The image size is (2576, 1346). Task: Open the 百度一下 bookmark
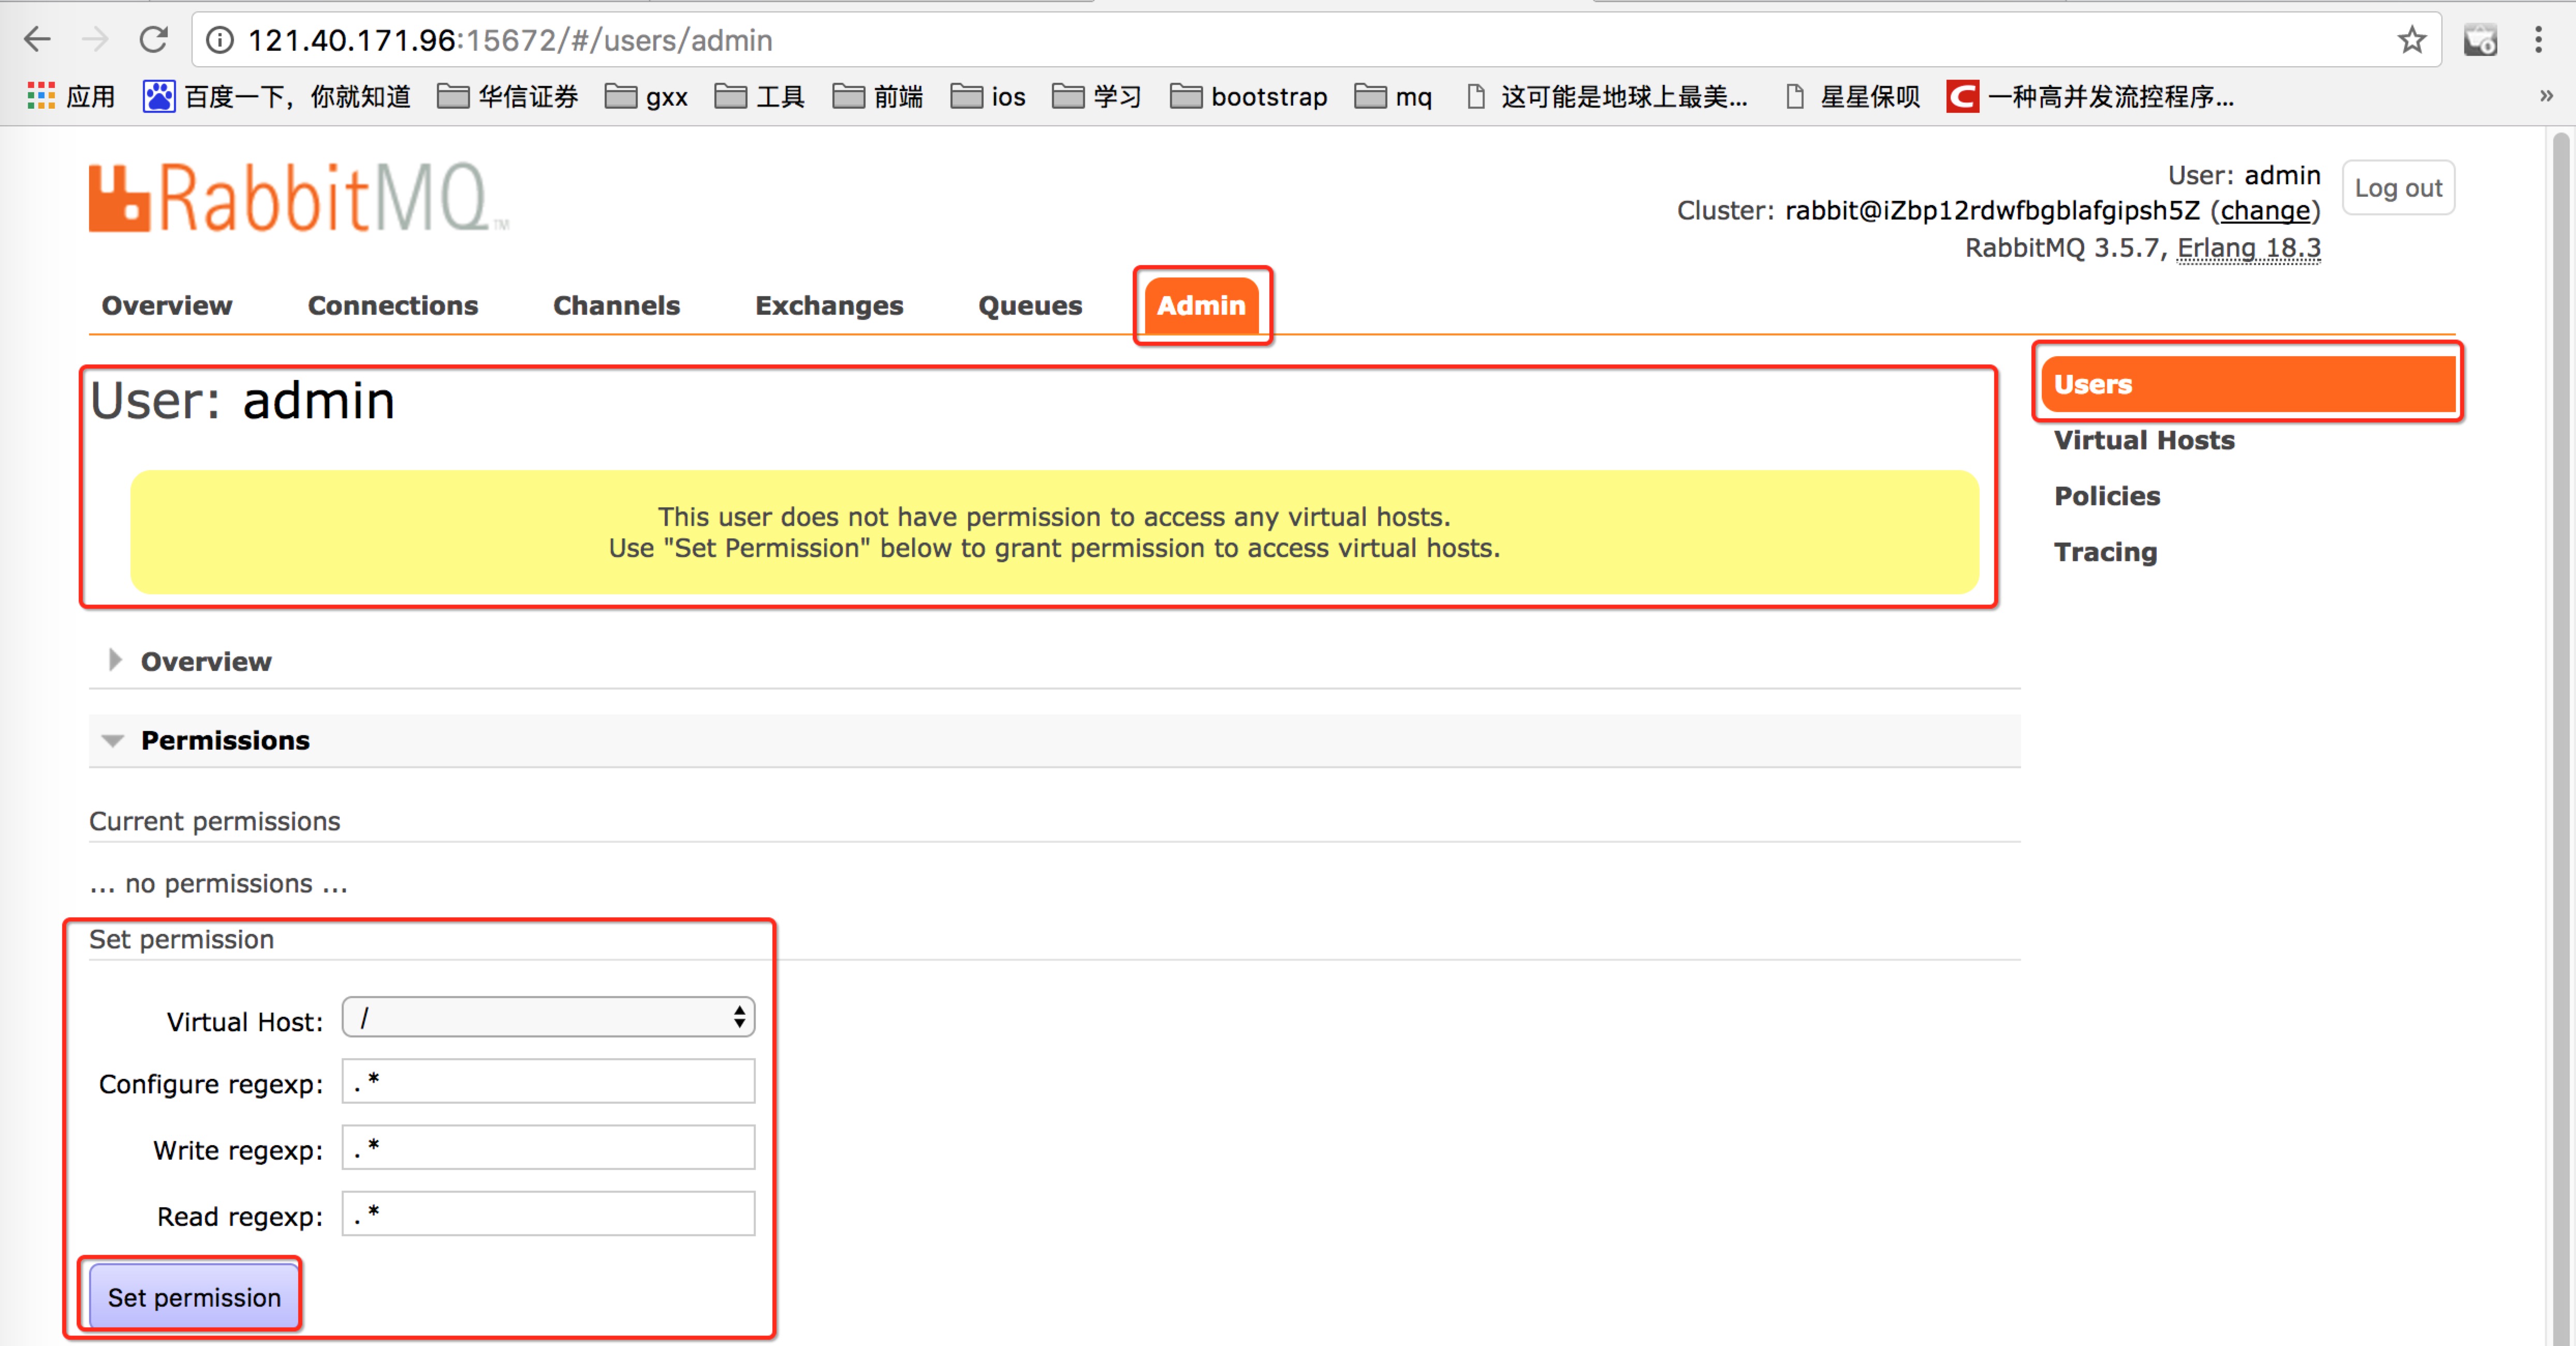(277, 97)
